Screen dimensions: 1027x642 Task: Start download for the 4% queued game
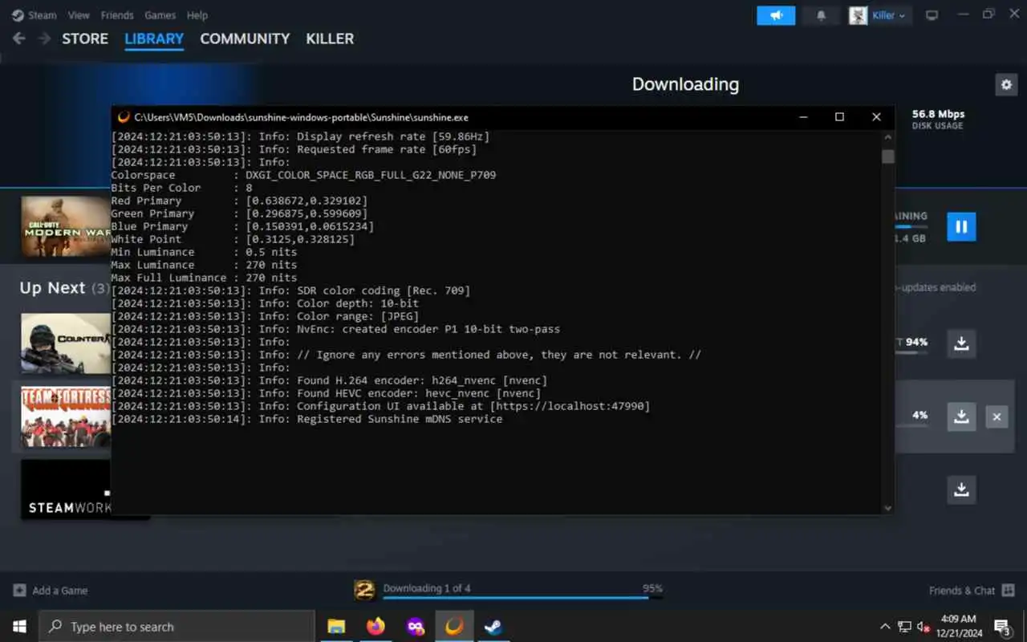tap(961, 416)
